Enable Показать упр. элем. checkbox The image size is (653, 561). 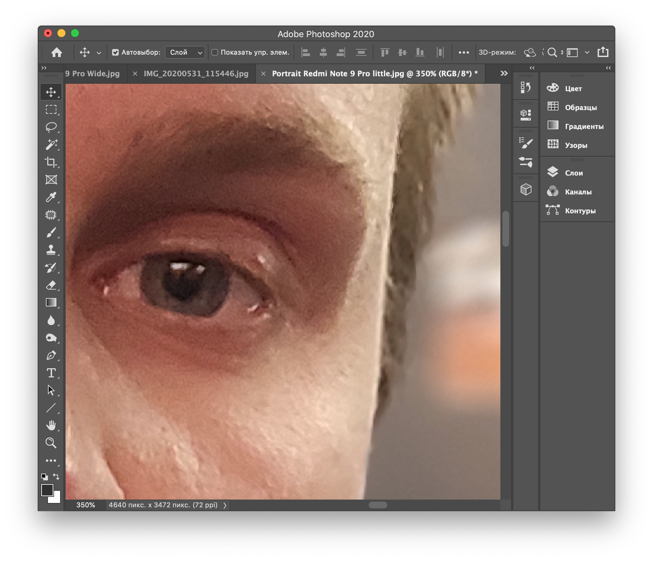215,52
